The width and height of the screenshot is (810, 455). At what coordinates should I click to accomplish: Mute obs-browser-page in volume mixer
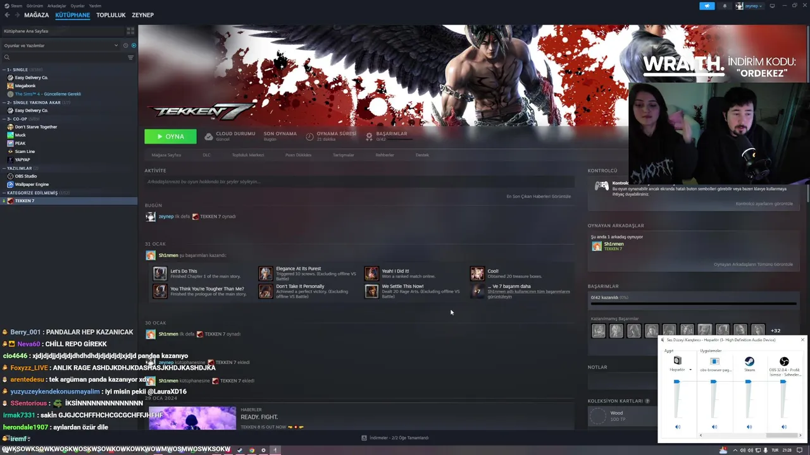(714, 427)
